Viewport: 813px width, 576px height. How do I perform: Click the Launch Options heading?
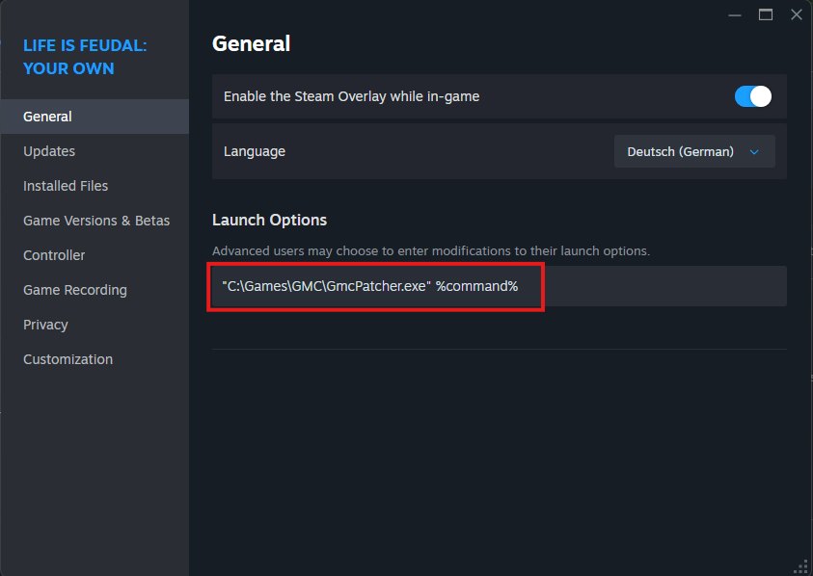[x=270, y=221]
